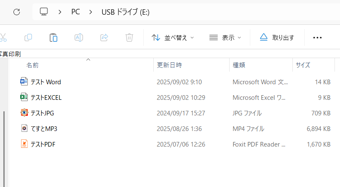Click the 名前 column header

(x=33, y=65)
